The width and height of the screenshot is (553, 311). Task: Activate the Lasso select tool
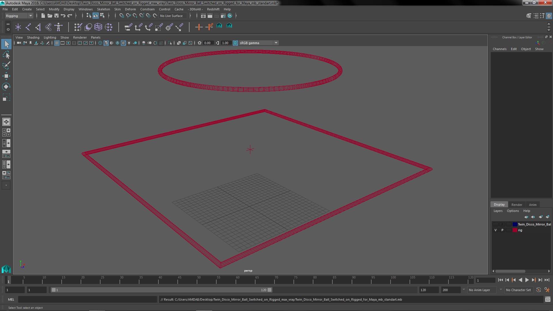click(6, 55)
